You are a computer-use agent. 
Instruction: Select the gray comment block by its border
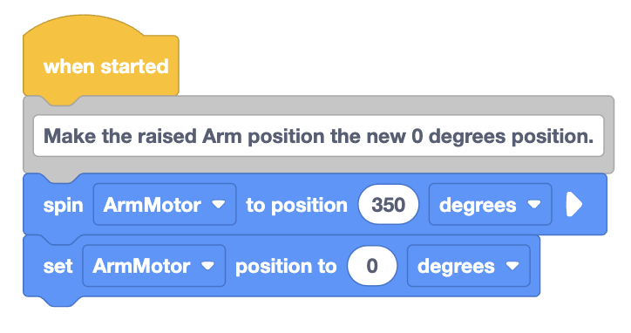(318, 105)
